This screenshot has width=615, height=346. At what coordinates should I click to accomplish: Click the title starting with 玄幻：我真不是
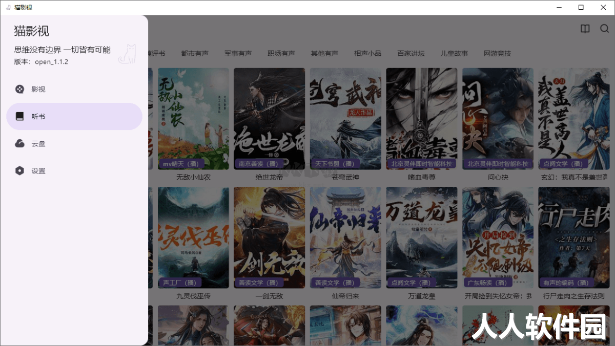coord(574,177)
